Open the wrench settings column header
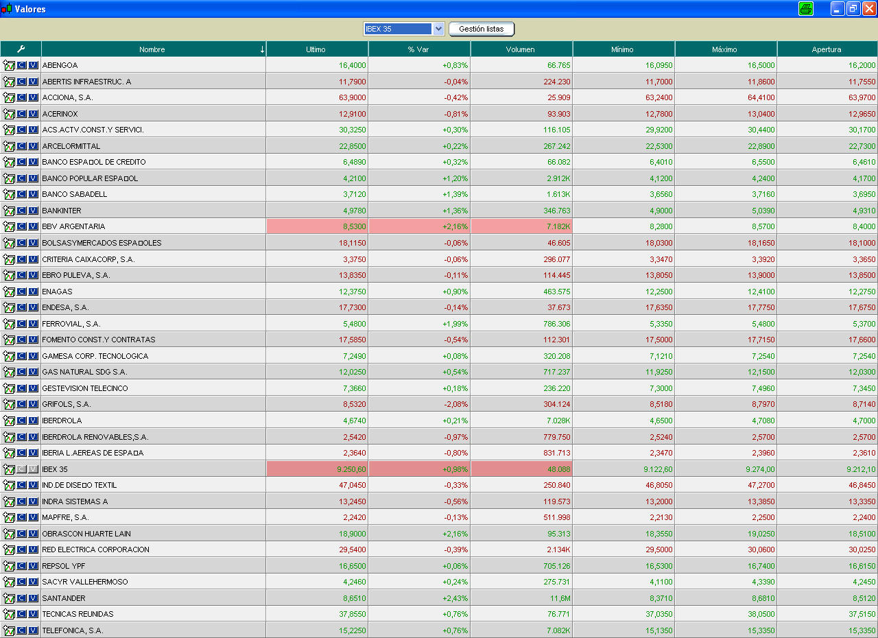 click(x=21, y=49)
